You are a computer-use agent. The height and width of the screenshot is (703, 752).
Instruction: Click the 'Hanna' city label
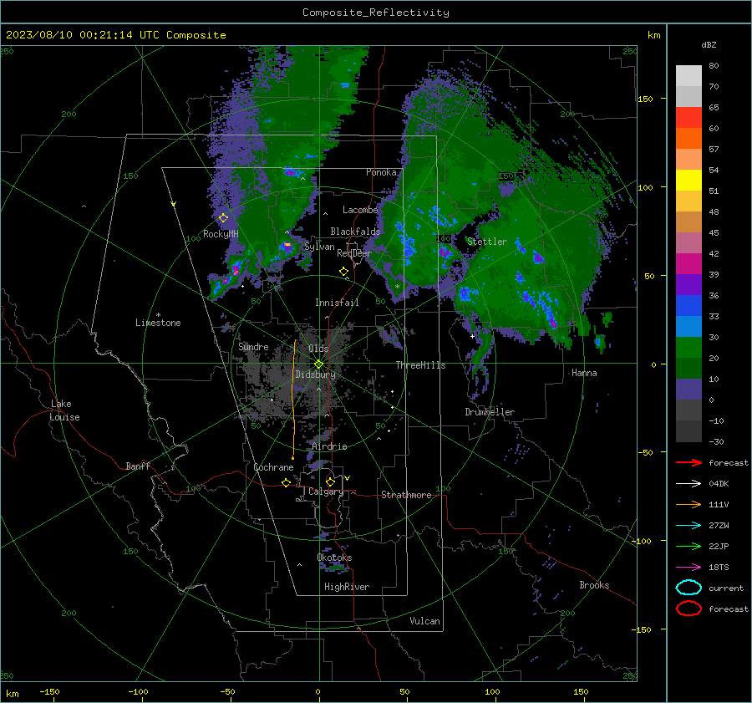[584, 373]
